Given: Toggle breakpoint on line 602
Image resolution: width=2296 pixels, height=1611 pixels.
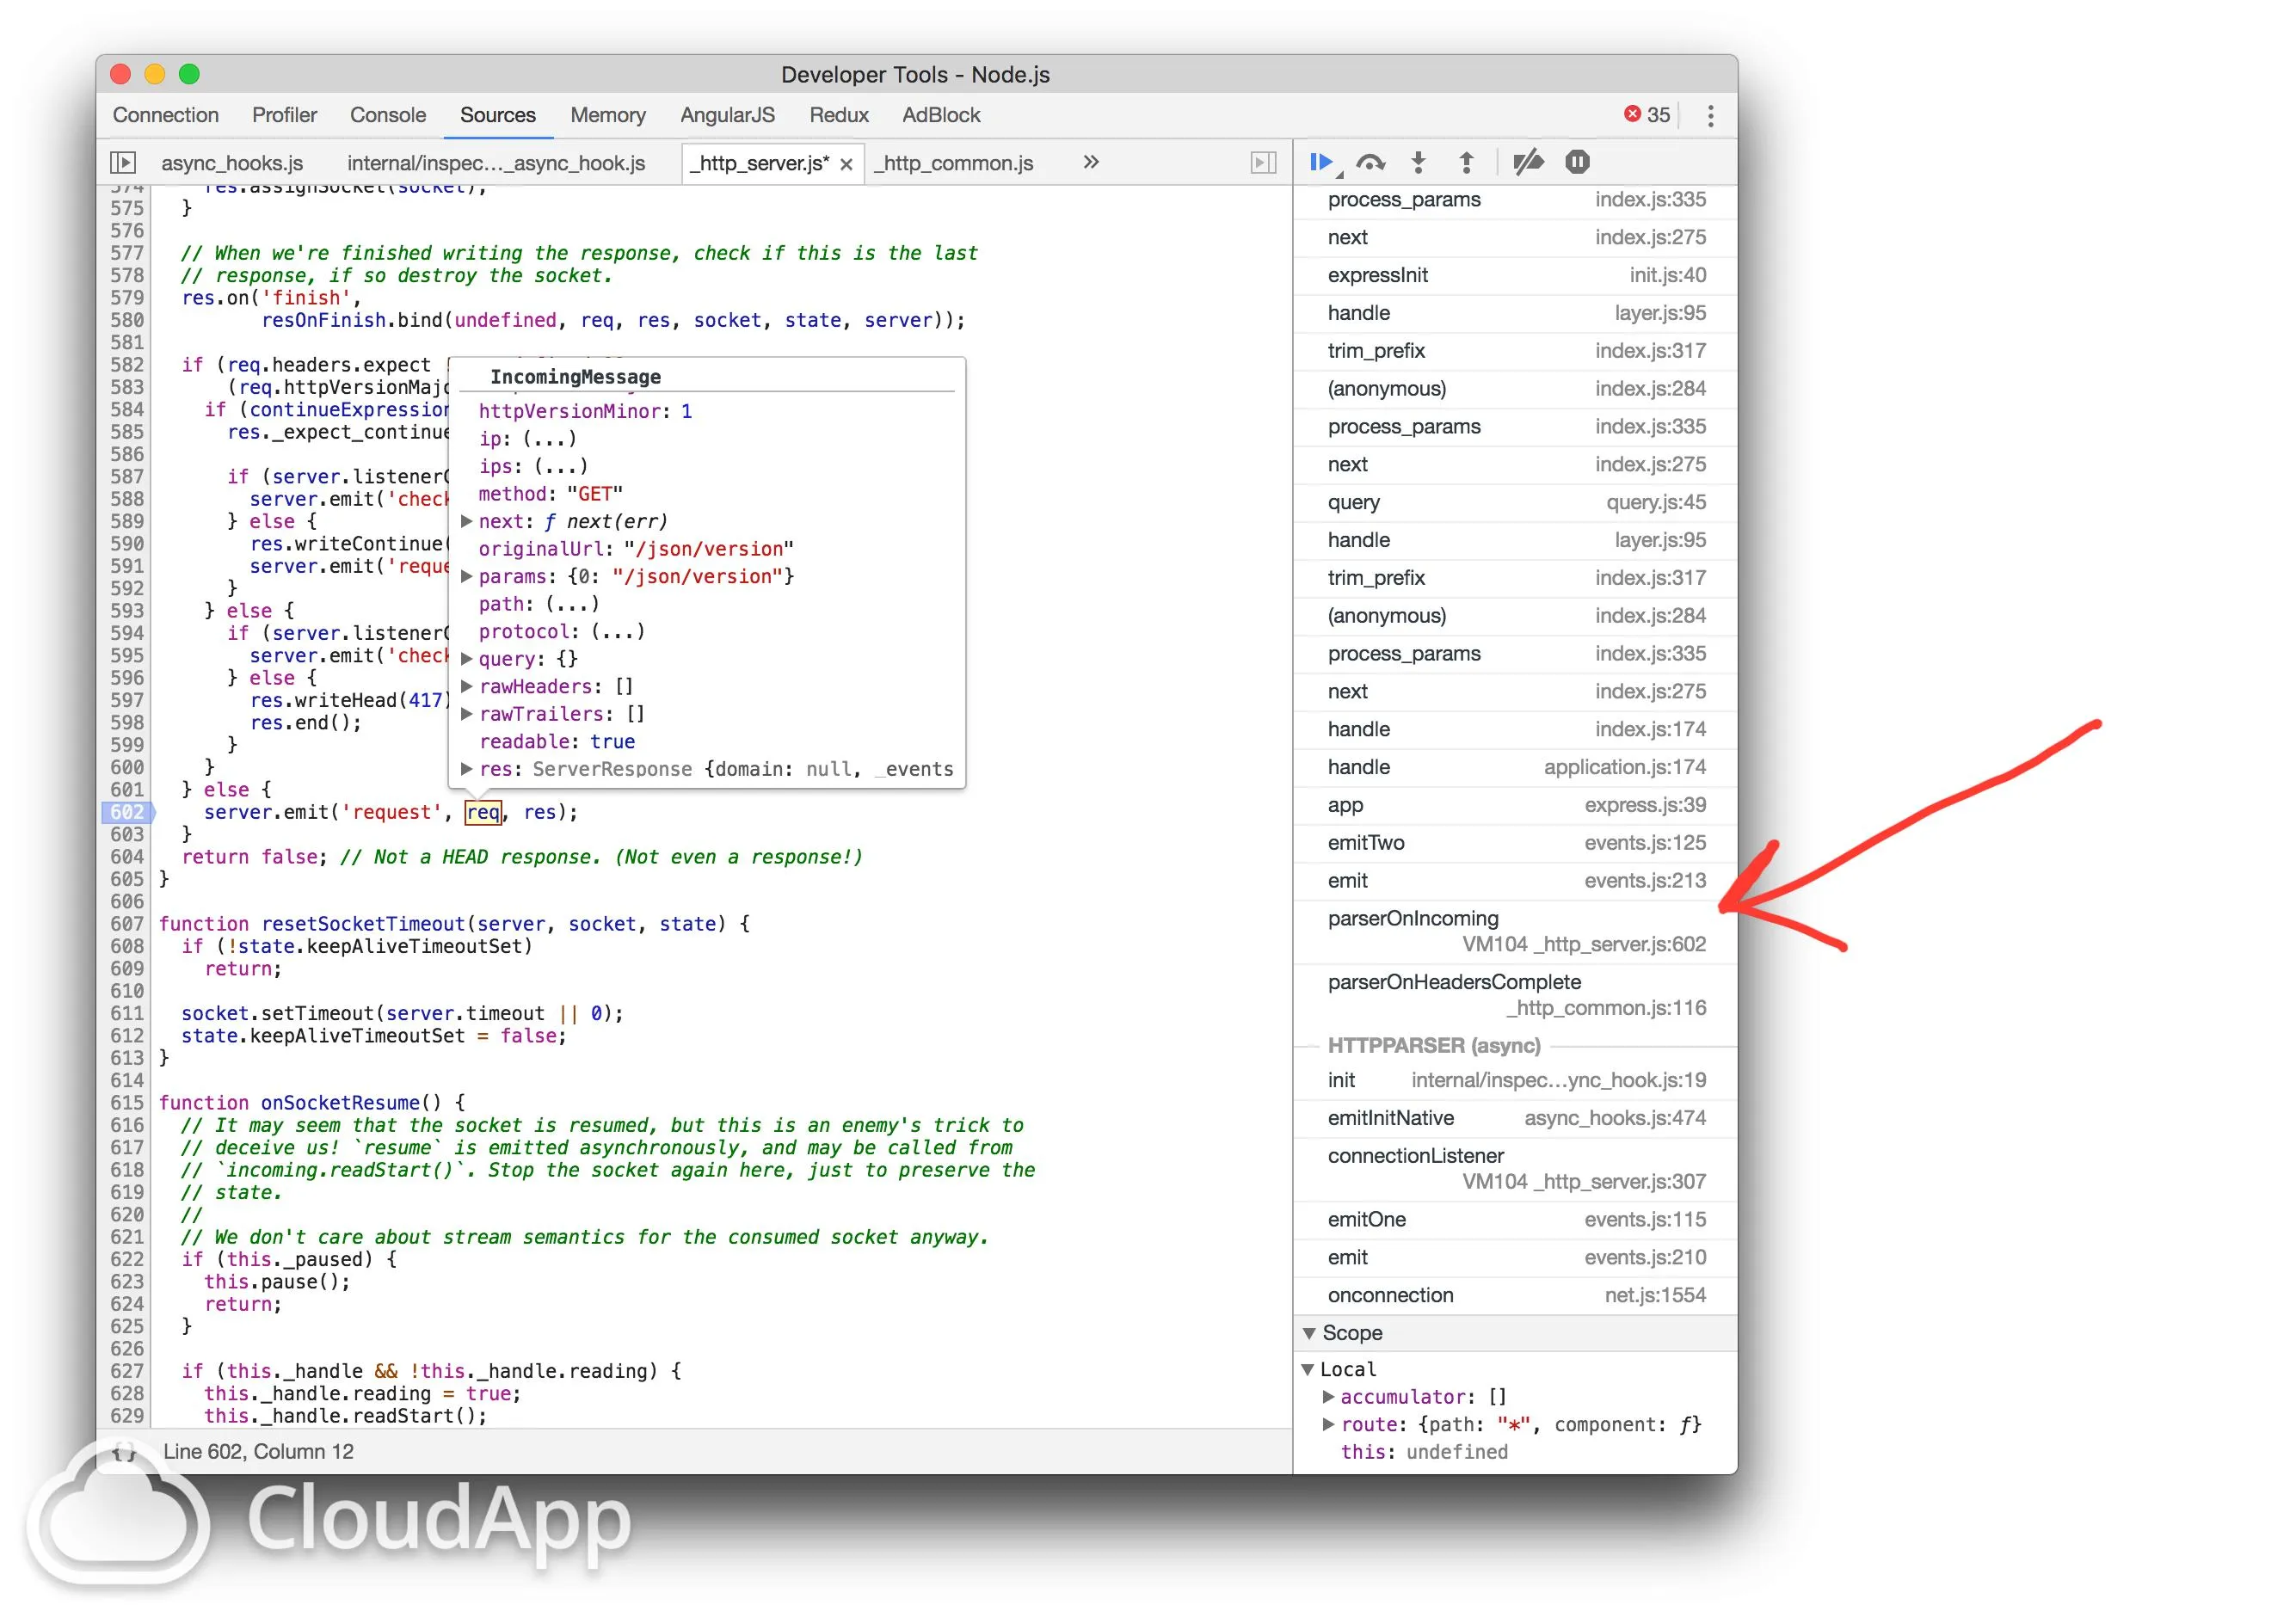Looking at the screenshot, I should coord(127,812).
